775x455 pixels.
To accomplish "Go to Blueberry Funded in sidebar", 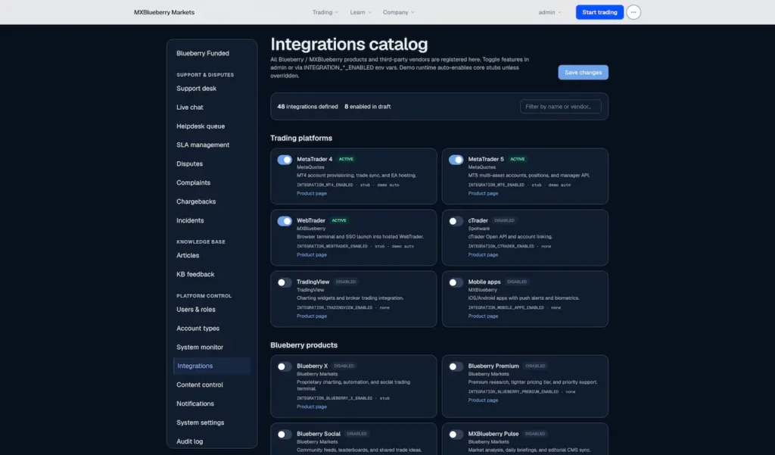I will [x=203, y=54].
